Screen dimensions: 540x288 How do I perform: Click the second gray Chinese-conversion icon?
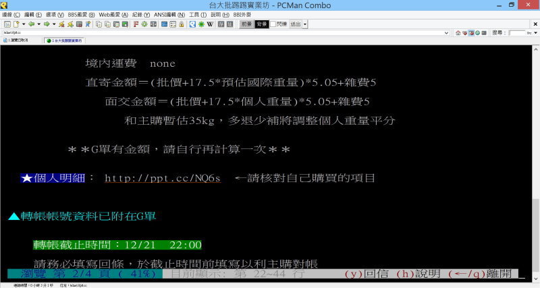pyautogui.click(x=230, y=24)
